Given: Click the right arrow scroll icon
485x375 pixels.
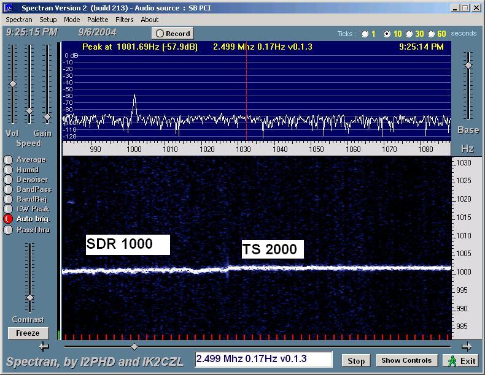Looking at the screenshot, I should click(x=466, y=346).
